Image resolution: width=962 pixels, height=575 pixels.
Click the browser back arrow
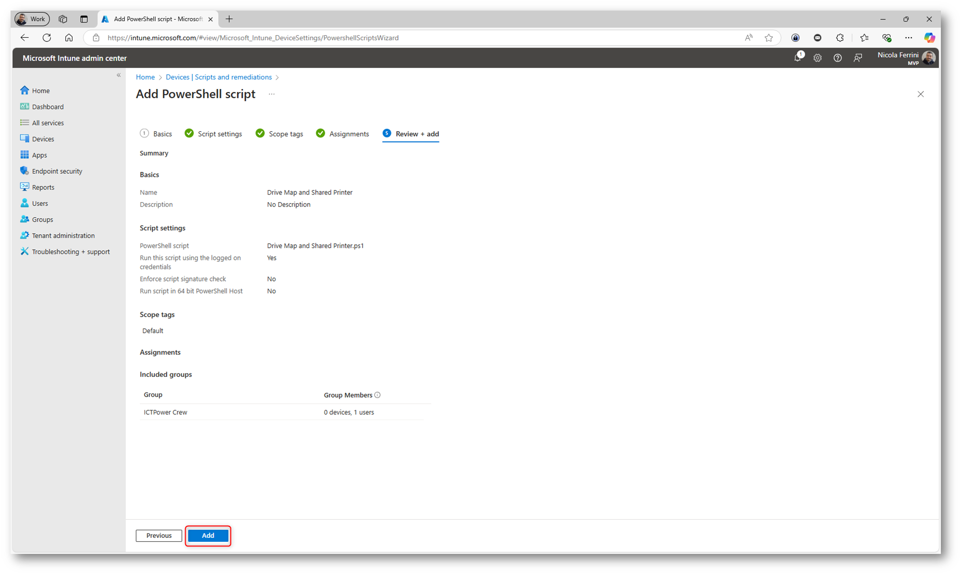(x=25, y=38)
